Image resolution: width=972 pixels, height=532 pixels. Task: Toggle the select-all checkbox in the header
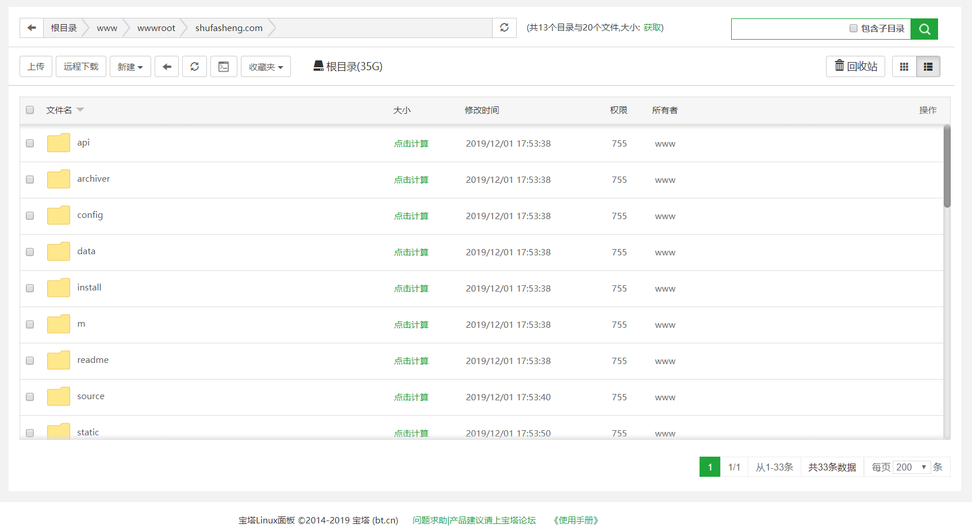30,110
